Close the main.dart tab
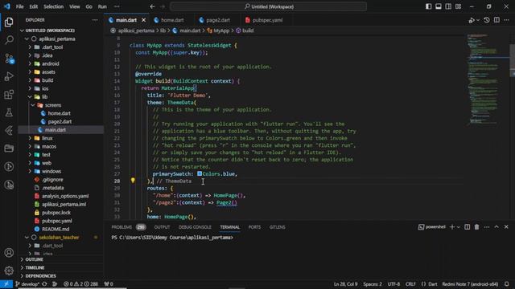515x289 pixels. [143, 20]
